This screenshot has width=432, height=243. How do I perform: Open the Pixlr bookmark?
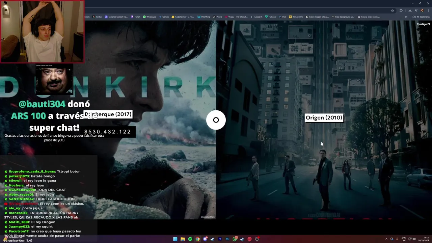(282, 17)
